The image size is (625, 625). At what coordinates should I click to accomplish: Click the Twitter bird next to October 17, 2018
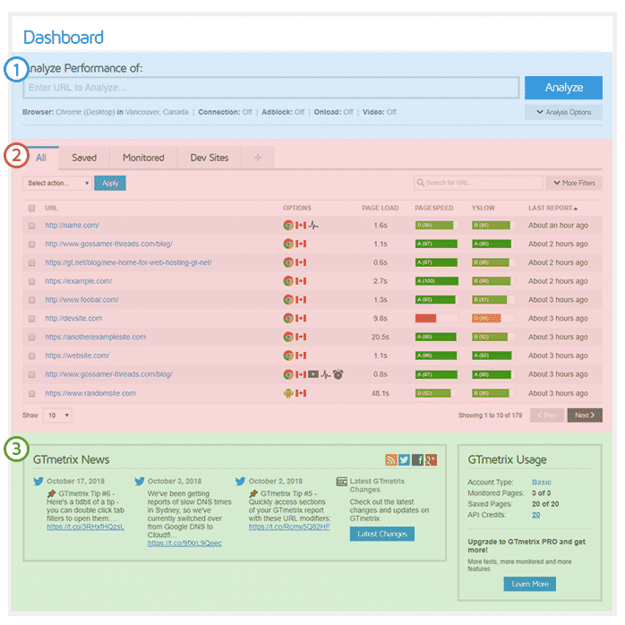coord(39,481)
